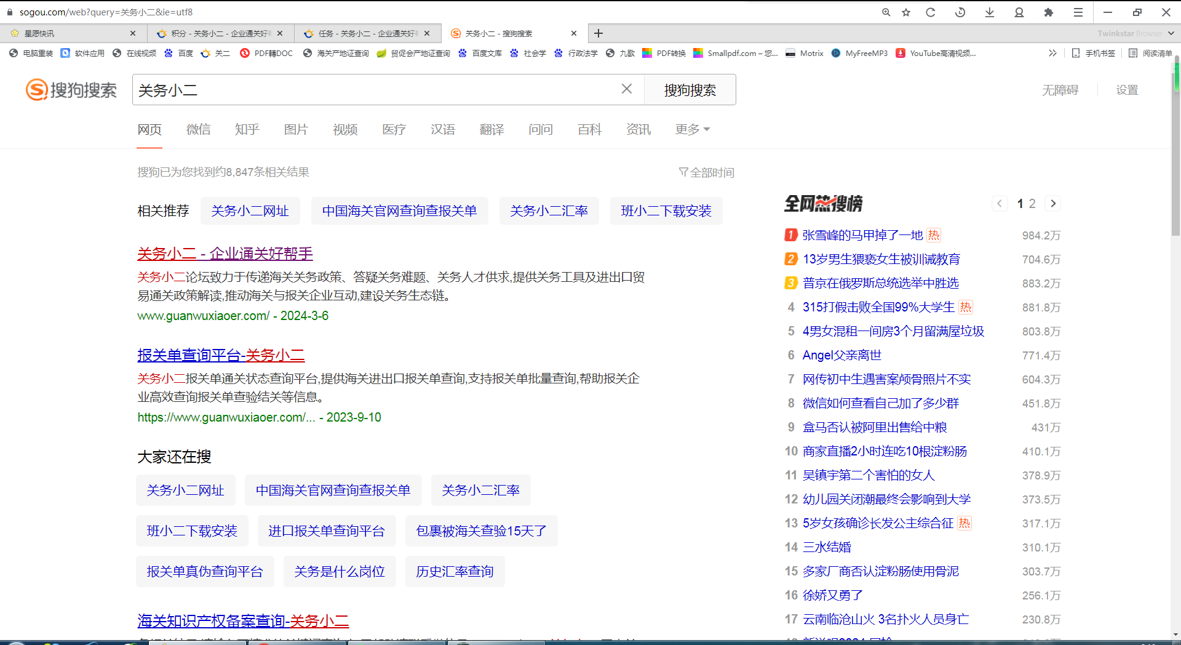Click the zoom magnifier icon in address bar

pos(886,12)
